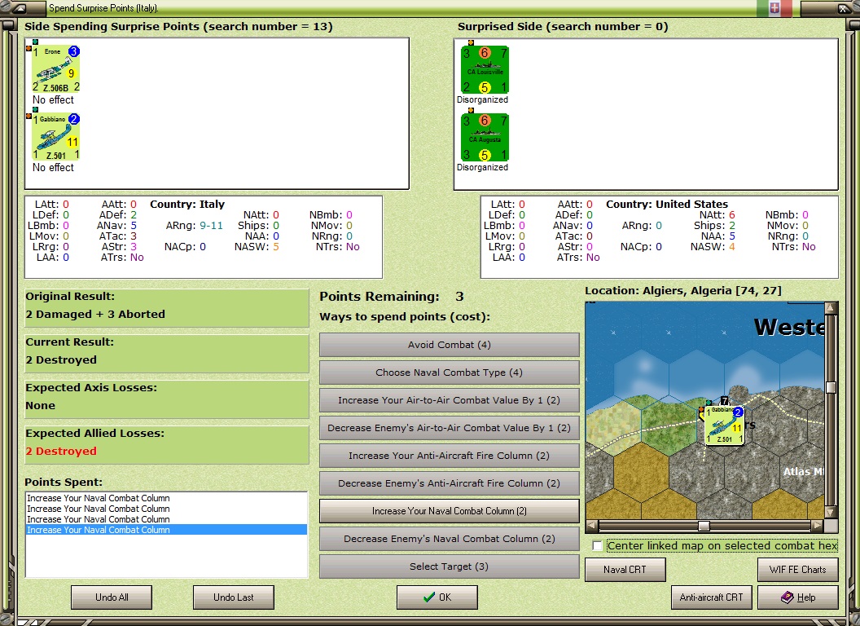Select first entry in Points Spent list

coord(166,498)
